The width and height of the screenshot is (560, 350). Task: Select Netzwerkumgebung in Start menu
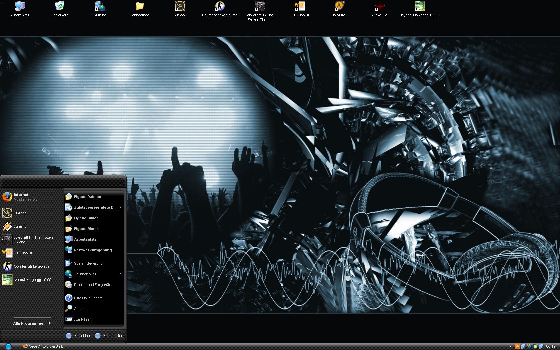click(x=93, y=250)
